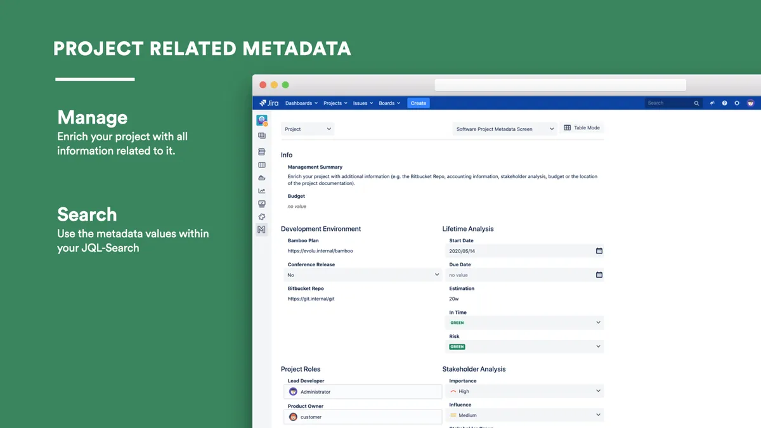Screen dimensions: 761x428
Task: Click the red macOS close button
Action: (x=263, y=85)
